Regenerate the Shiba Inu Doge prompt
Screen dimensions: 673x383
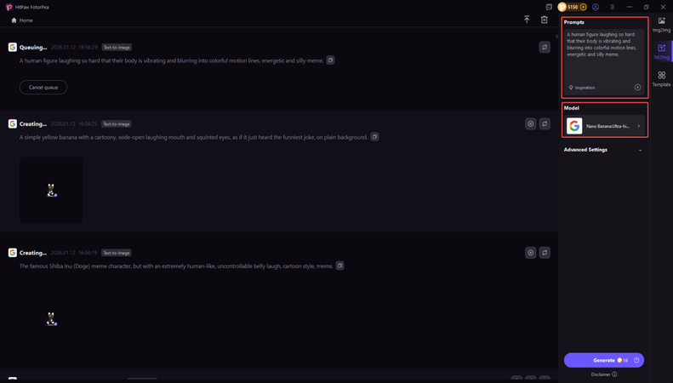click(x=545, y=253)
